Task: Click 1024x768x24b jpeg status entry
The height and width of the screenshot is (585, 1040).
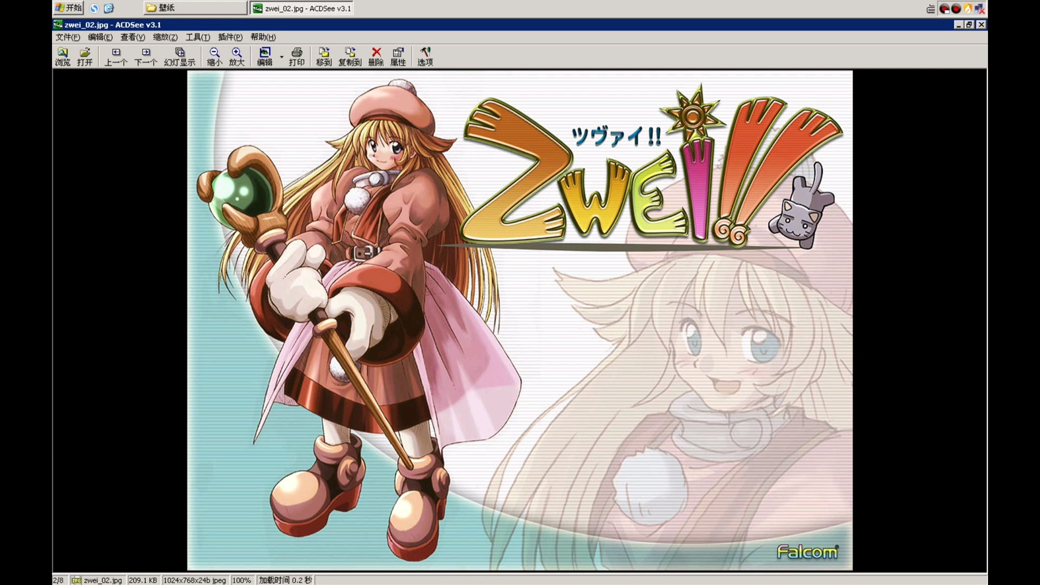Action: (x=195, y=580)
